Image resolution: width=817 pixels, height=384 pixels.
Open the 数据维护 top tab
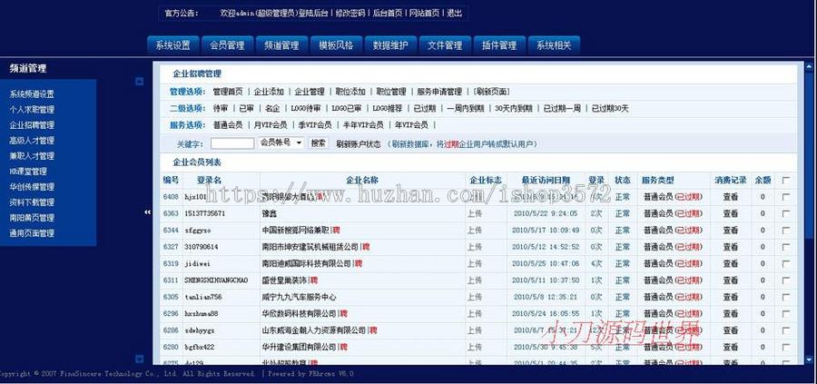click(x=390, y=45)
